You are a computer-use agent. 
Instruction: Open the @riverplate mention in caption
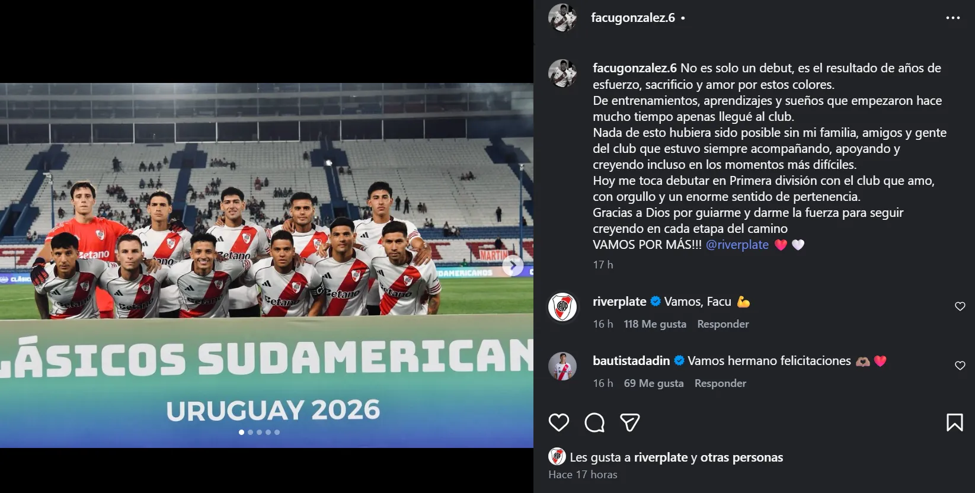click(737, 245)
